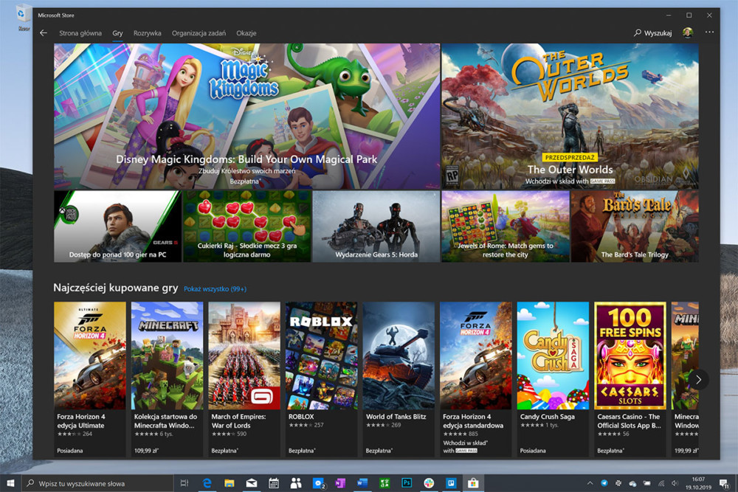The image size is (738, 492).
Task: Open the Action Center notifications icon
Action: (724, 483)
